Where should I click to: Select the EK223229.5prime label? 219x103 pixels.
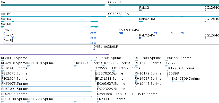[x=111, y=89]
